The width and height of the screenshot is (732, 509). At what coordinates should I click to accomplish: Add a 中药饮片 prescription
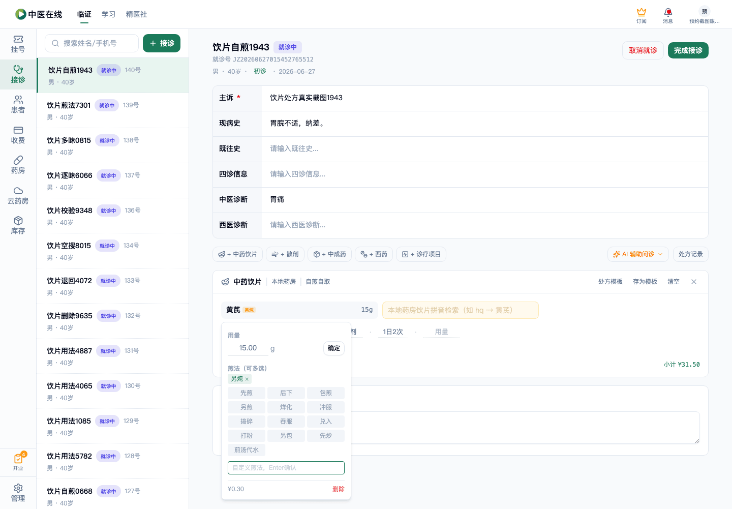click(x=237, y=254)
